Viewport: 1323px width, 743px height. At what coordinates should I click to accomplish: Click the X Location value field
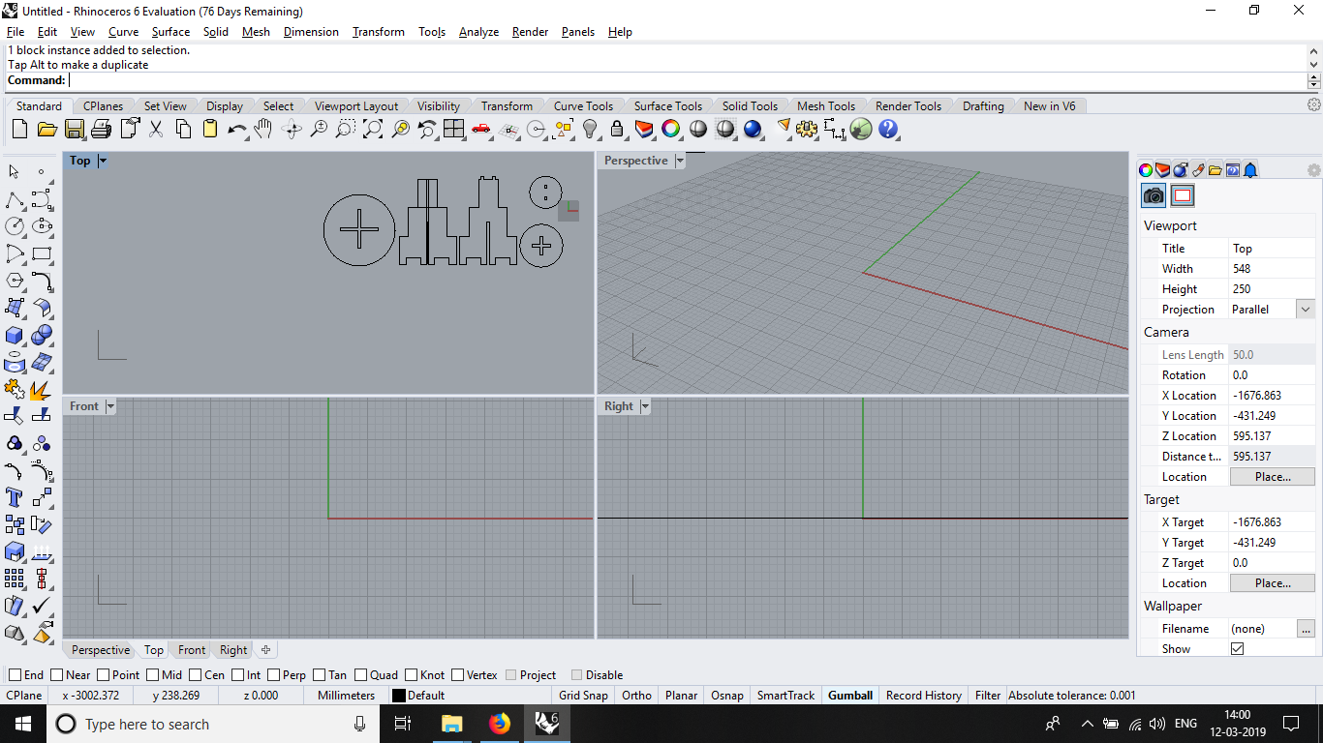(1272, 396)
